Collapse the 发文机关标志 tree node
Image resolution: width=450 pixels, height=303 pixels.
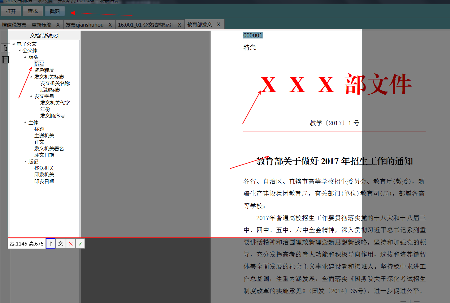[31, 77]
